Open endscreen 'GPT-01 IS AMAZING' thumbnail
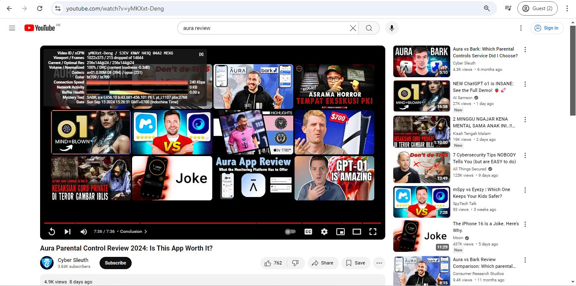 pos(334,178)
